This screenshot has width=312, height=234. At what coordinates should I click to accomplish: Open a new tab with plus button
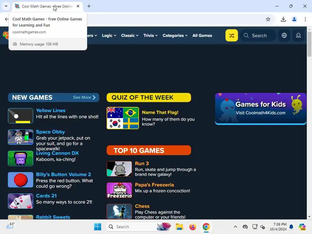coord(89,6)
